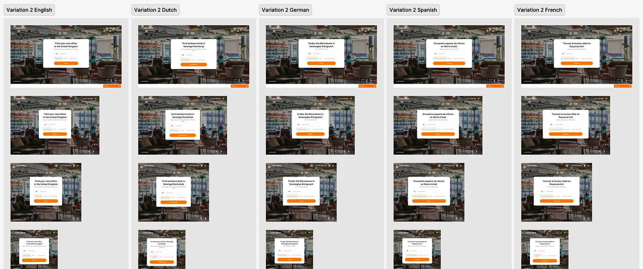Select All workspaces chip in French first frame
This screenshot has height=269, width=643.
(568, 58)
